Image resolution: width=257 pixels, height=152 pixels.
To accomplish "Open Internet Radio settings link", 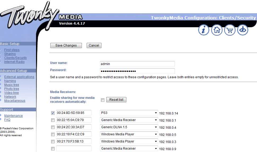I will tap(14, 62).
